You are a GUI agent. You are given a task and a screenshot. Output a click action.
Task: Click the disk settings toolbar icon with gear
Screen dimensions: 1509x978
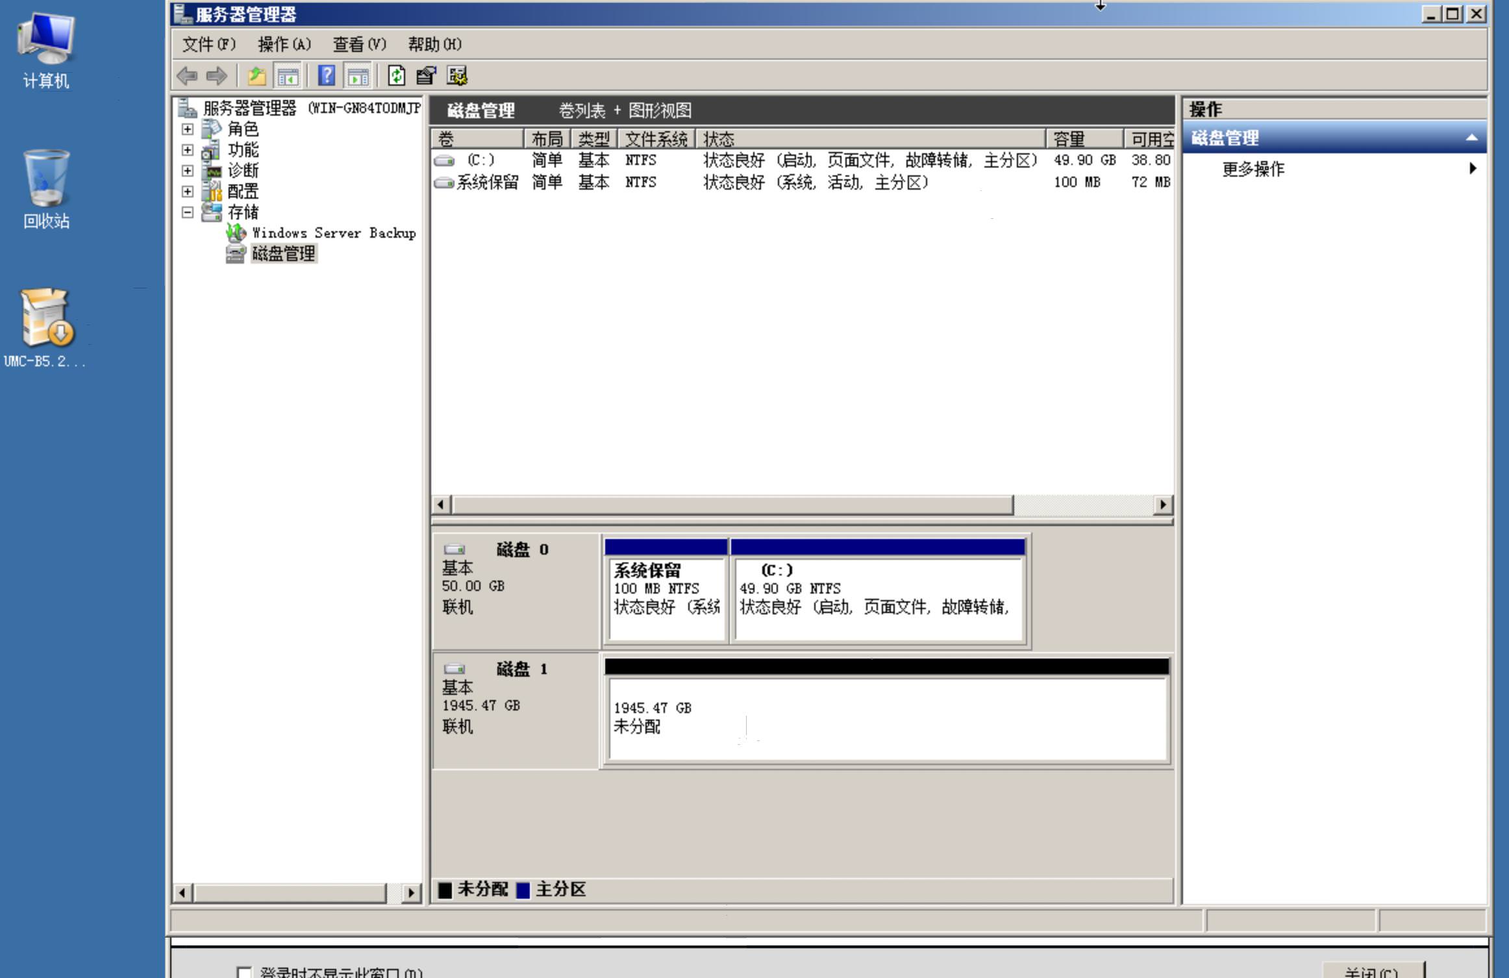pyautogui.click(x=457, y=76)
